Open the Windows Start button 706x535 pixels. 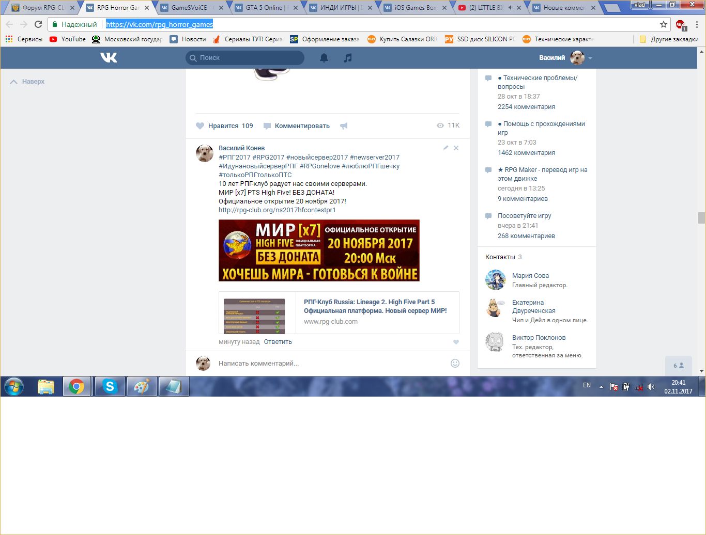coord(14,386)
